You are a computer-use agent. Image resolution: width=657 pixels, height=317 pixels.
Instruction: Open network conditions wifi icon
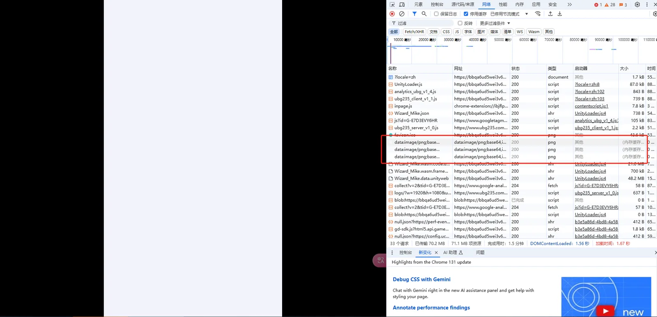[538, 14]
